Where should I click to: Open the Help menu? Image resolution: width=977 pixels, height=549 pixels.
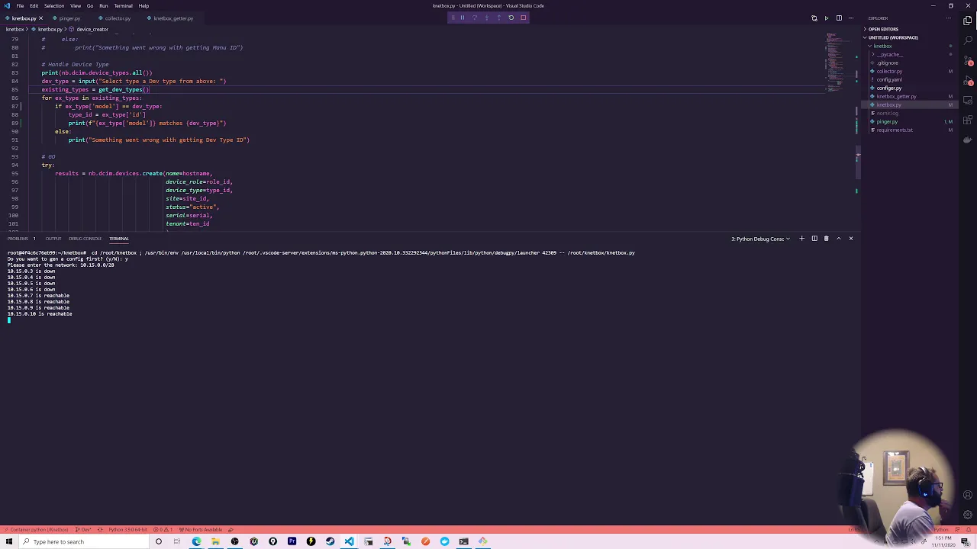coord(143,6)
